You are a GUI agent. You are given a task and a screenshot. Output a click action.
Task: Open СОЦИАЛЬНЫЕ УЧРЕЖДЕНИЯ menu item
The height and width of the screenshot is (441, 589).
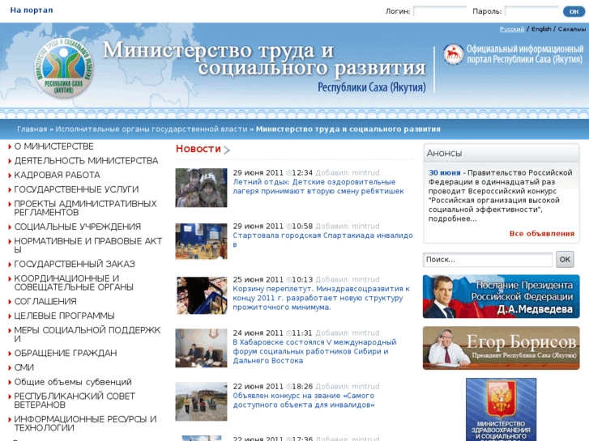pos(78,227)
